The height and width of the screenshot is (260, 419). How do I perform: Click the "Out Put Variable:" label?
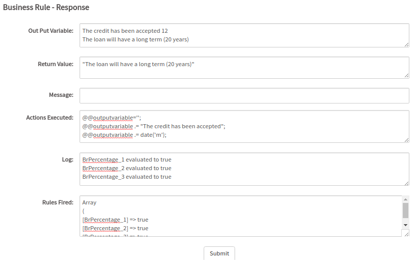(51, 31)
